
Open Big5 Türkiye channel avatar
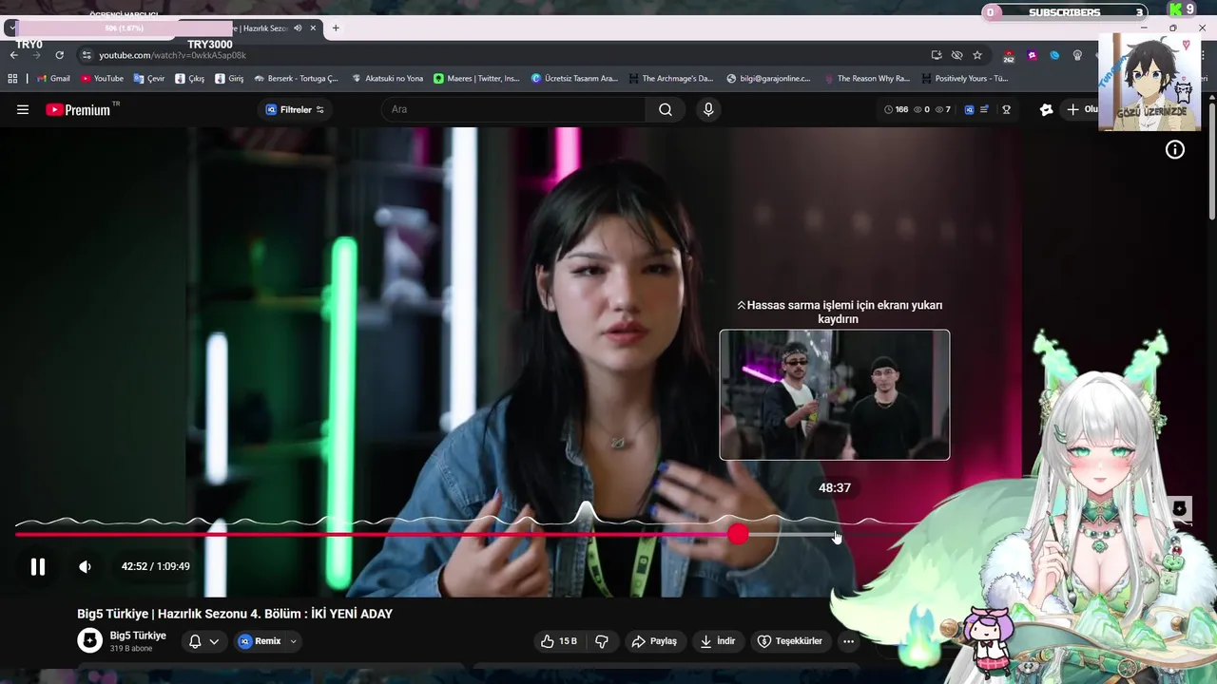(x=89, y=640)
